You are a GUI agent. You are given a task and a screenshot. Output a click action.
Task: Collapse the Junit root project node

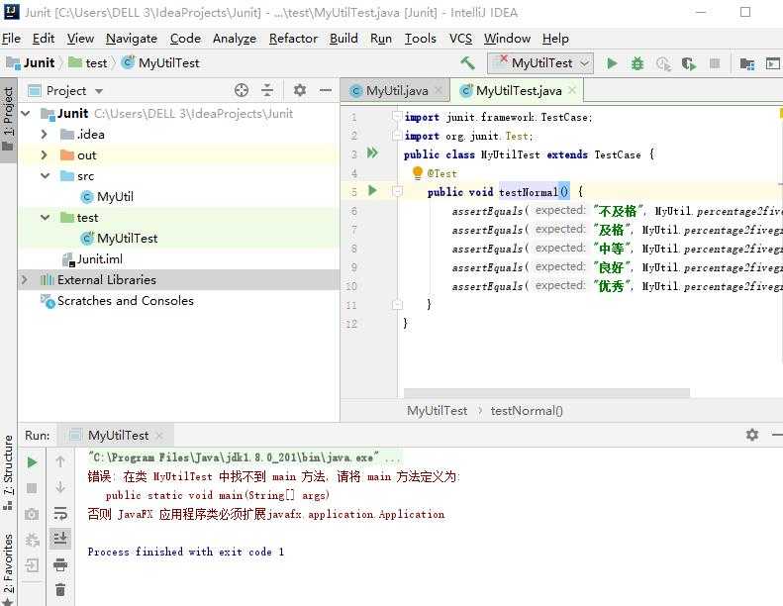tap(26, 114)
